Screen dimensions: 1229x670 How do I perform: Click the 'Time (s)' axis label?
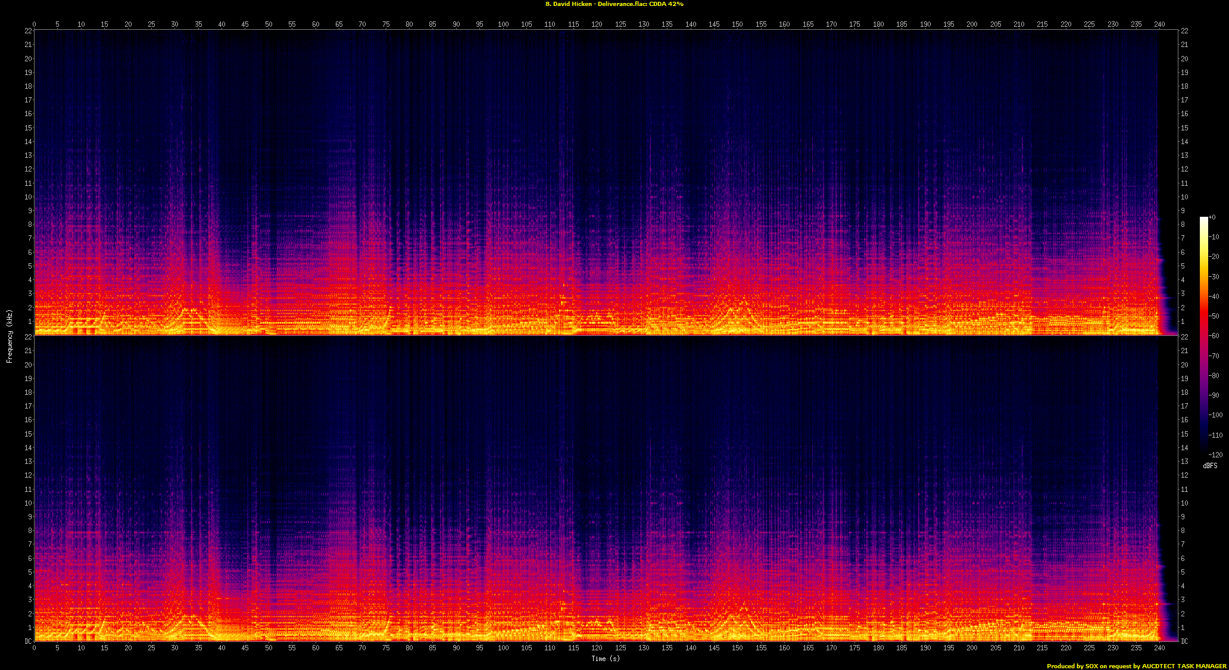605,658
